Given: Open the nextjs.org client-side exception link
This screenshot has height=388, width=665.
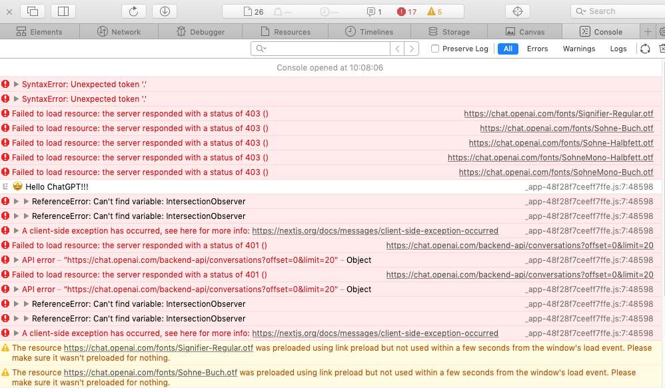Looking at the screenshot, I should pyautogui.click(x=375, y=231).
